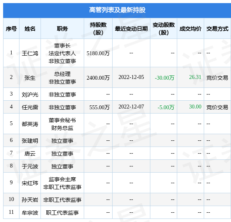Click the name 都英涛 in row five
This screenshot has width=231, height=222.
click(x=30, y=124)
